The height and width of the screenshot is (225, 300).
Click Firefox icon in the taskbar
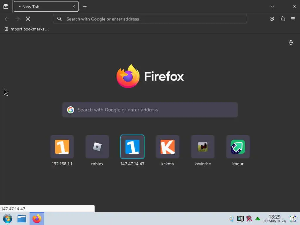[x=37, y=219]
